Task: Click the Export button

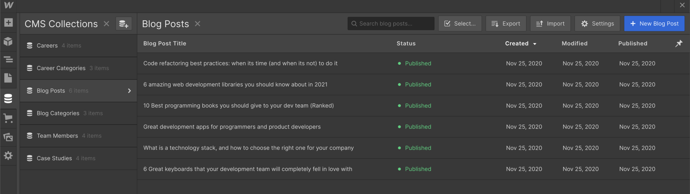Action: 506,24
